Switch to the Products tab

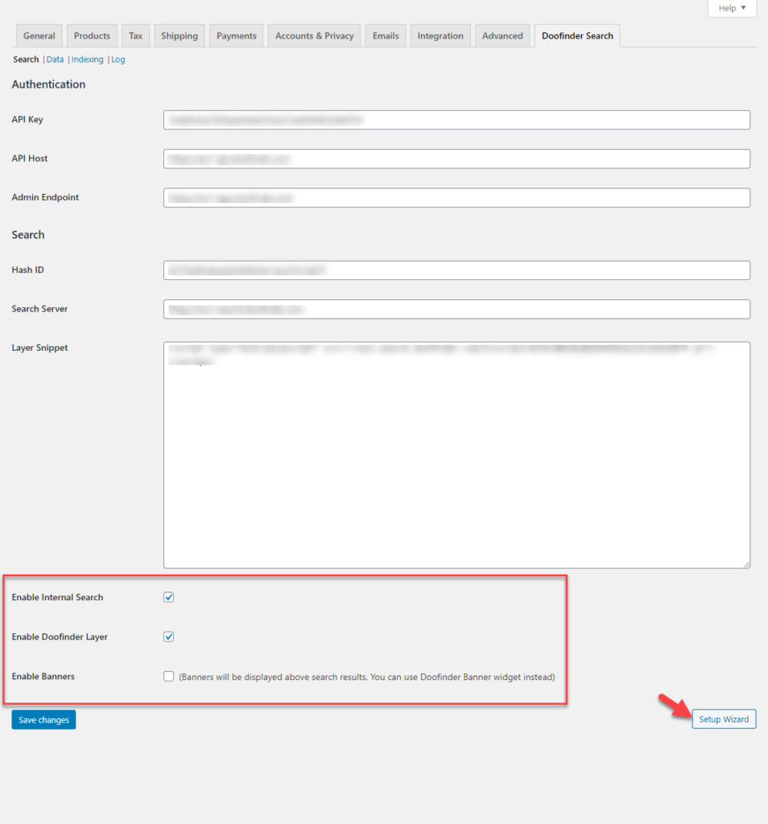92,35
